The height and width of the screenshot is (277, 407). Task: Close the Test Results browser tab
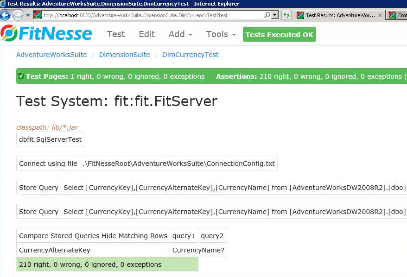[x=380, y=15]
